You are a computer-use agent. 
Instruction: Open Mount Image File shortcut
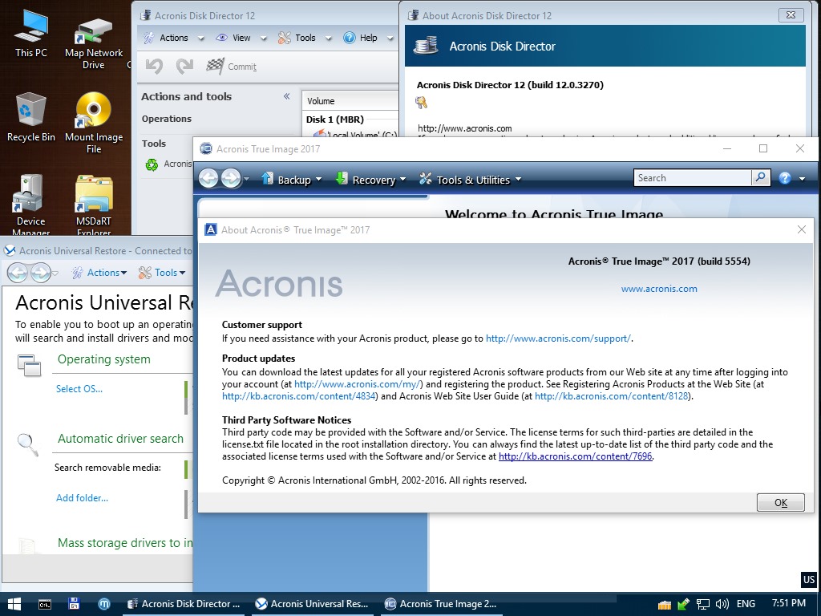tap(94, 123)
